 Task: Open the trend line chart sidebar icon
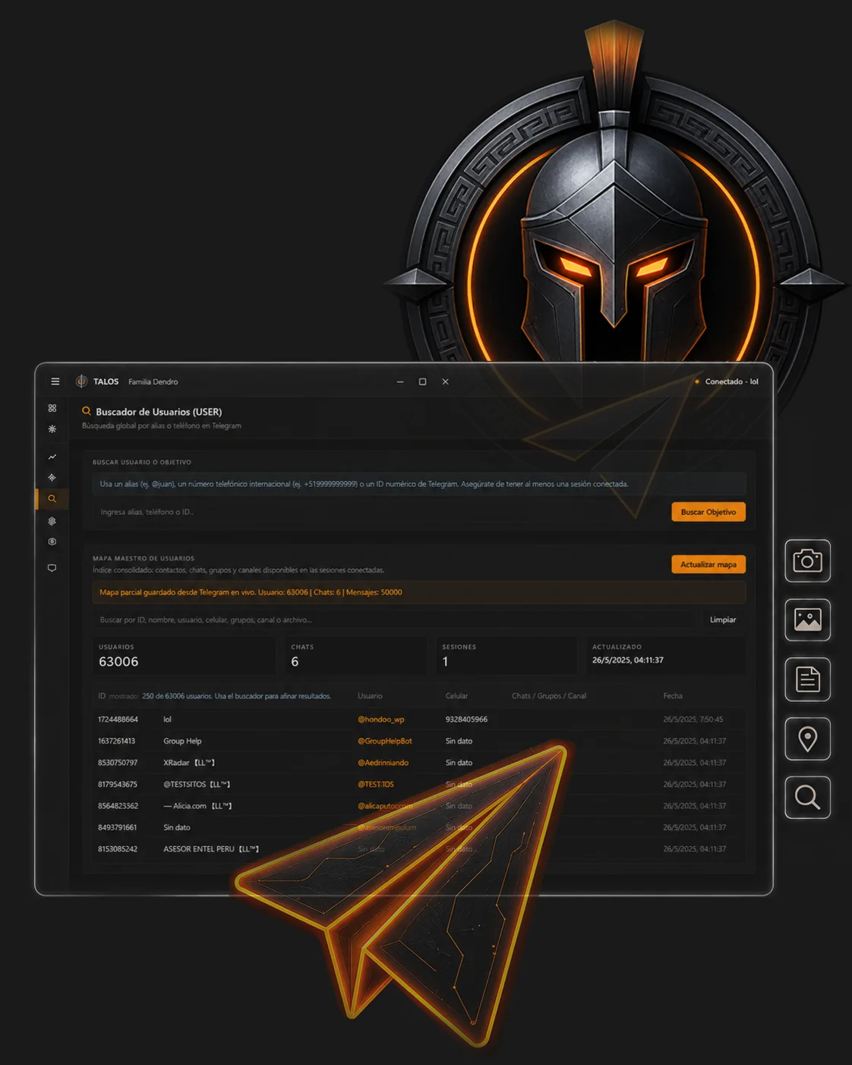click(52, 457)
